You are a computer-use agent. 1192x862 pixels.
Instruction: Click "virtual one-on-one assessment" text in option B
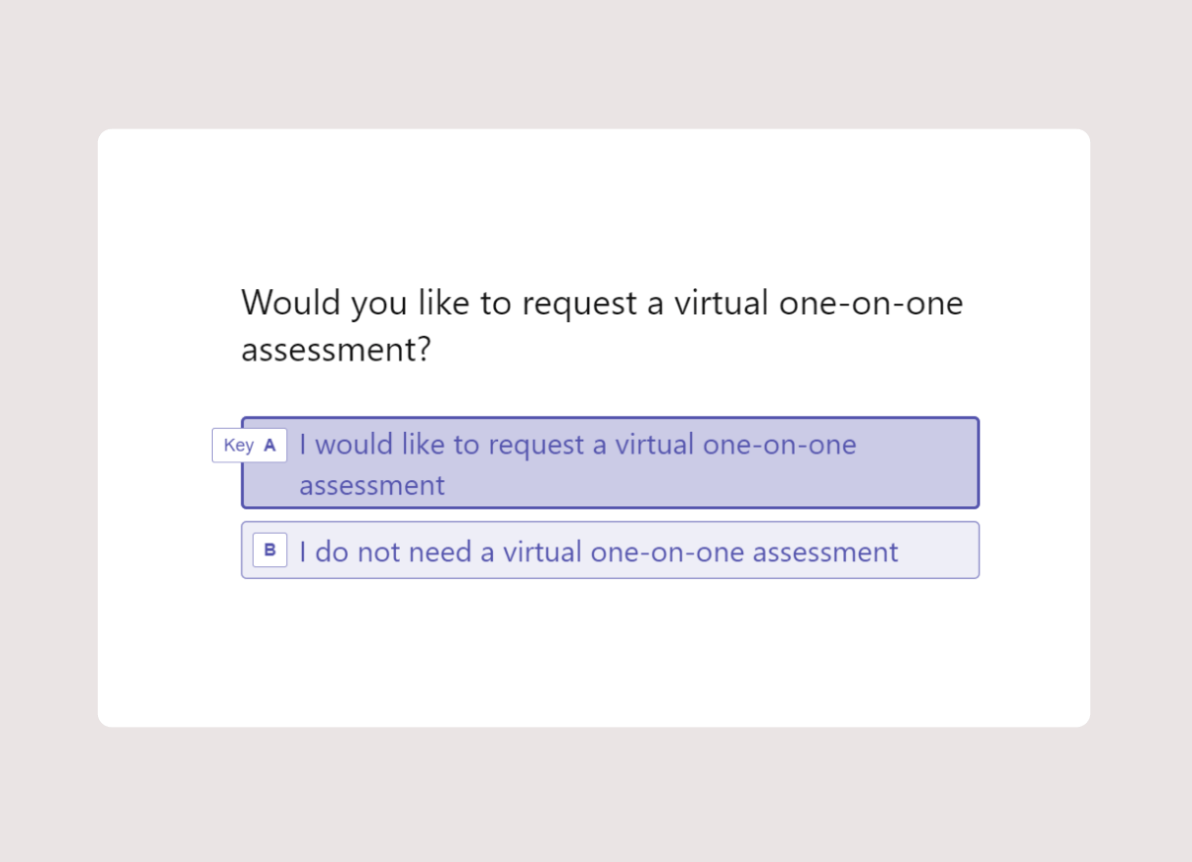click(700, 552)
